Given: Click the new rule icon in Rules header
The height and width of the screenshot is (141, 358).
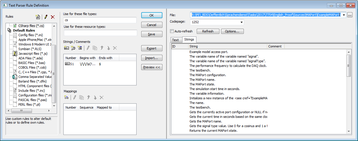Looking at the screenshot, I should click(x=37, y=17).
